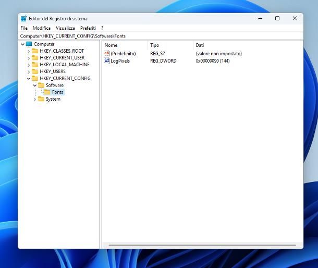Sort values by the Dati column header

248,45
